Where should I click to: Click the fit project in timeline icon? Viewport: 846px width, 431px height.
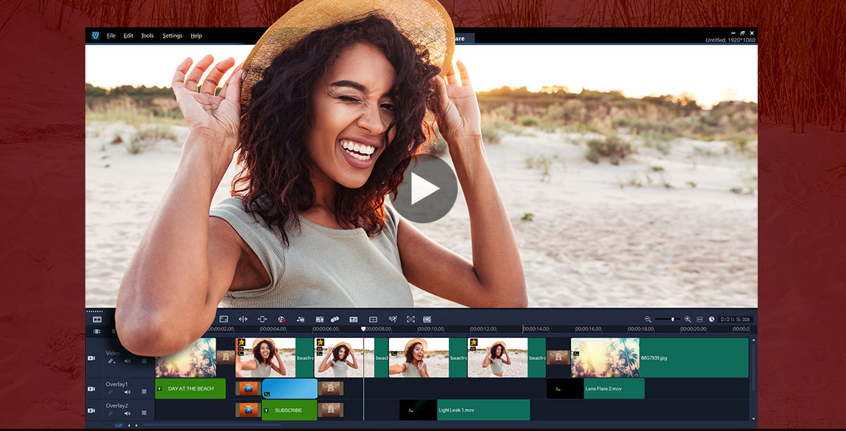(x=699, y=319)
